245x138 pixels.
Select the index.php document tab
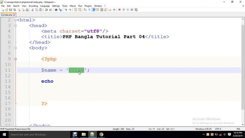click(x=8, y=15)
